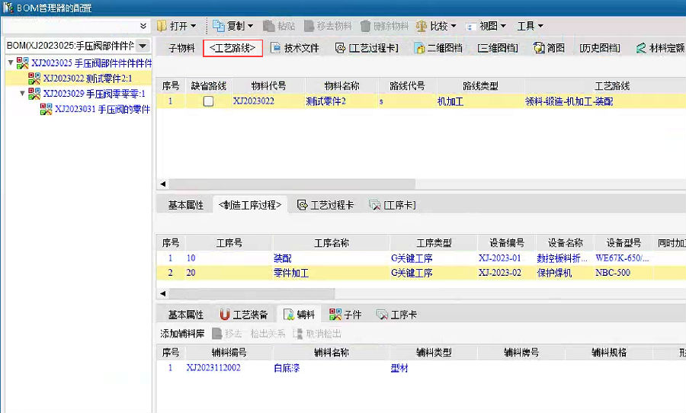Switch to <制造工序过程> tab
Screen dimensions: 686x413
[250, 205]
